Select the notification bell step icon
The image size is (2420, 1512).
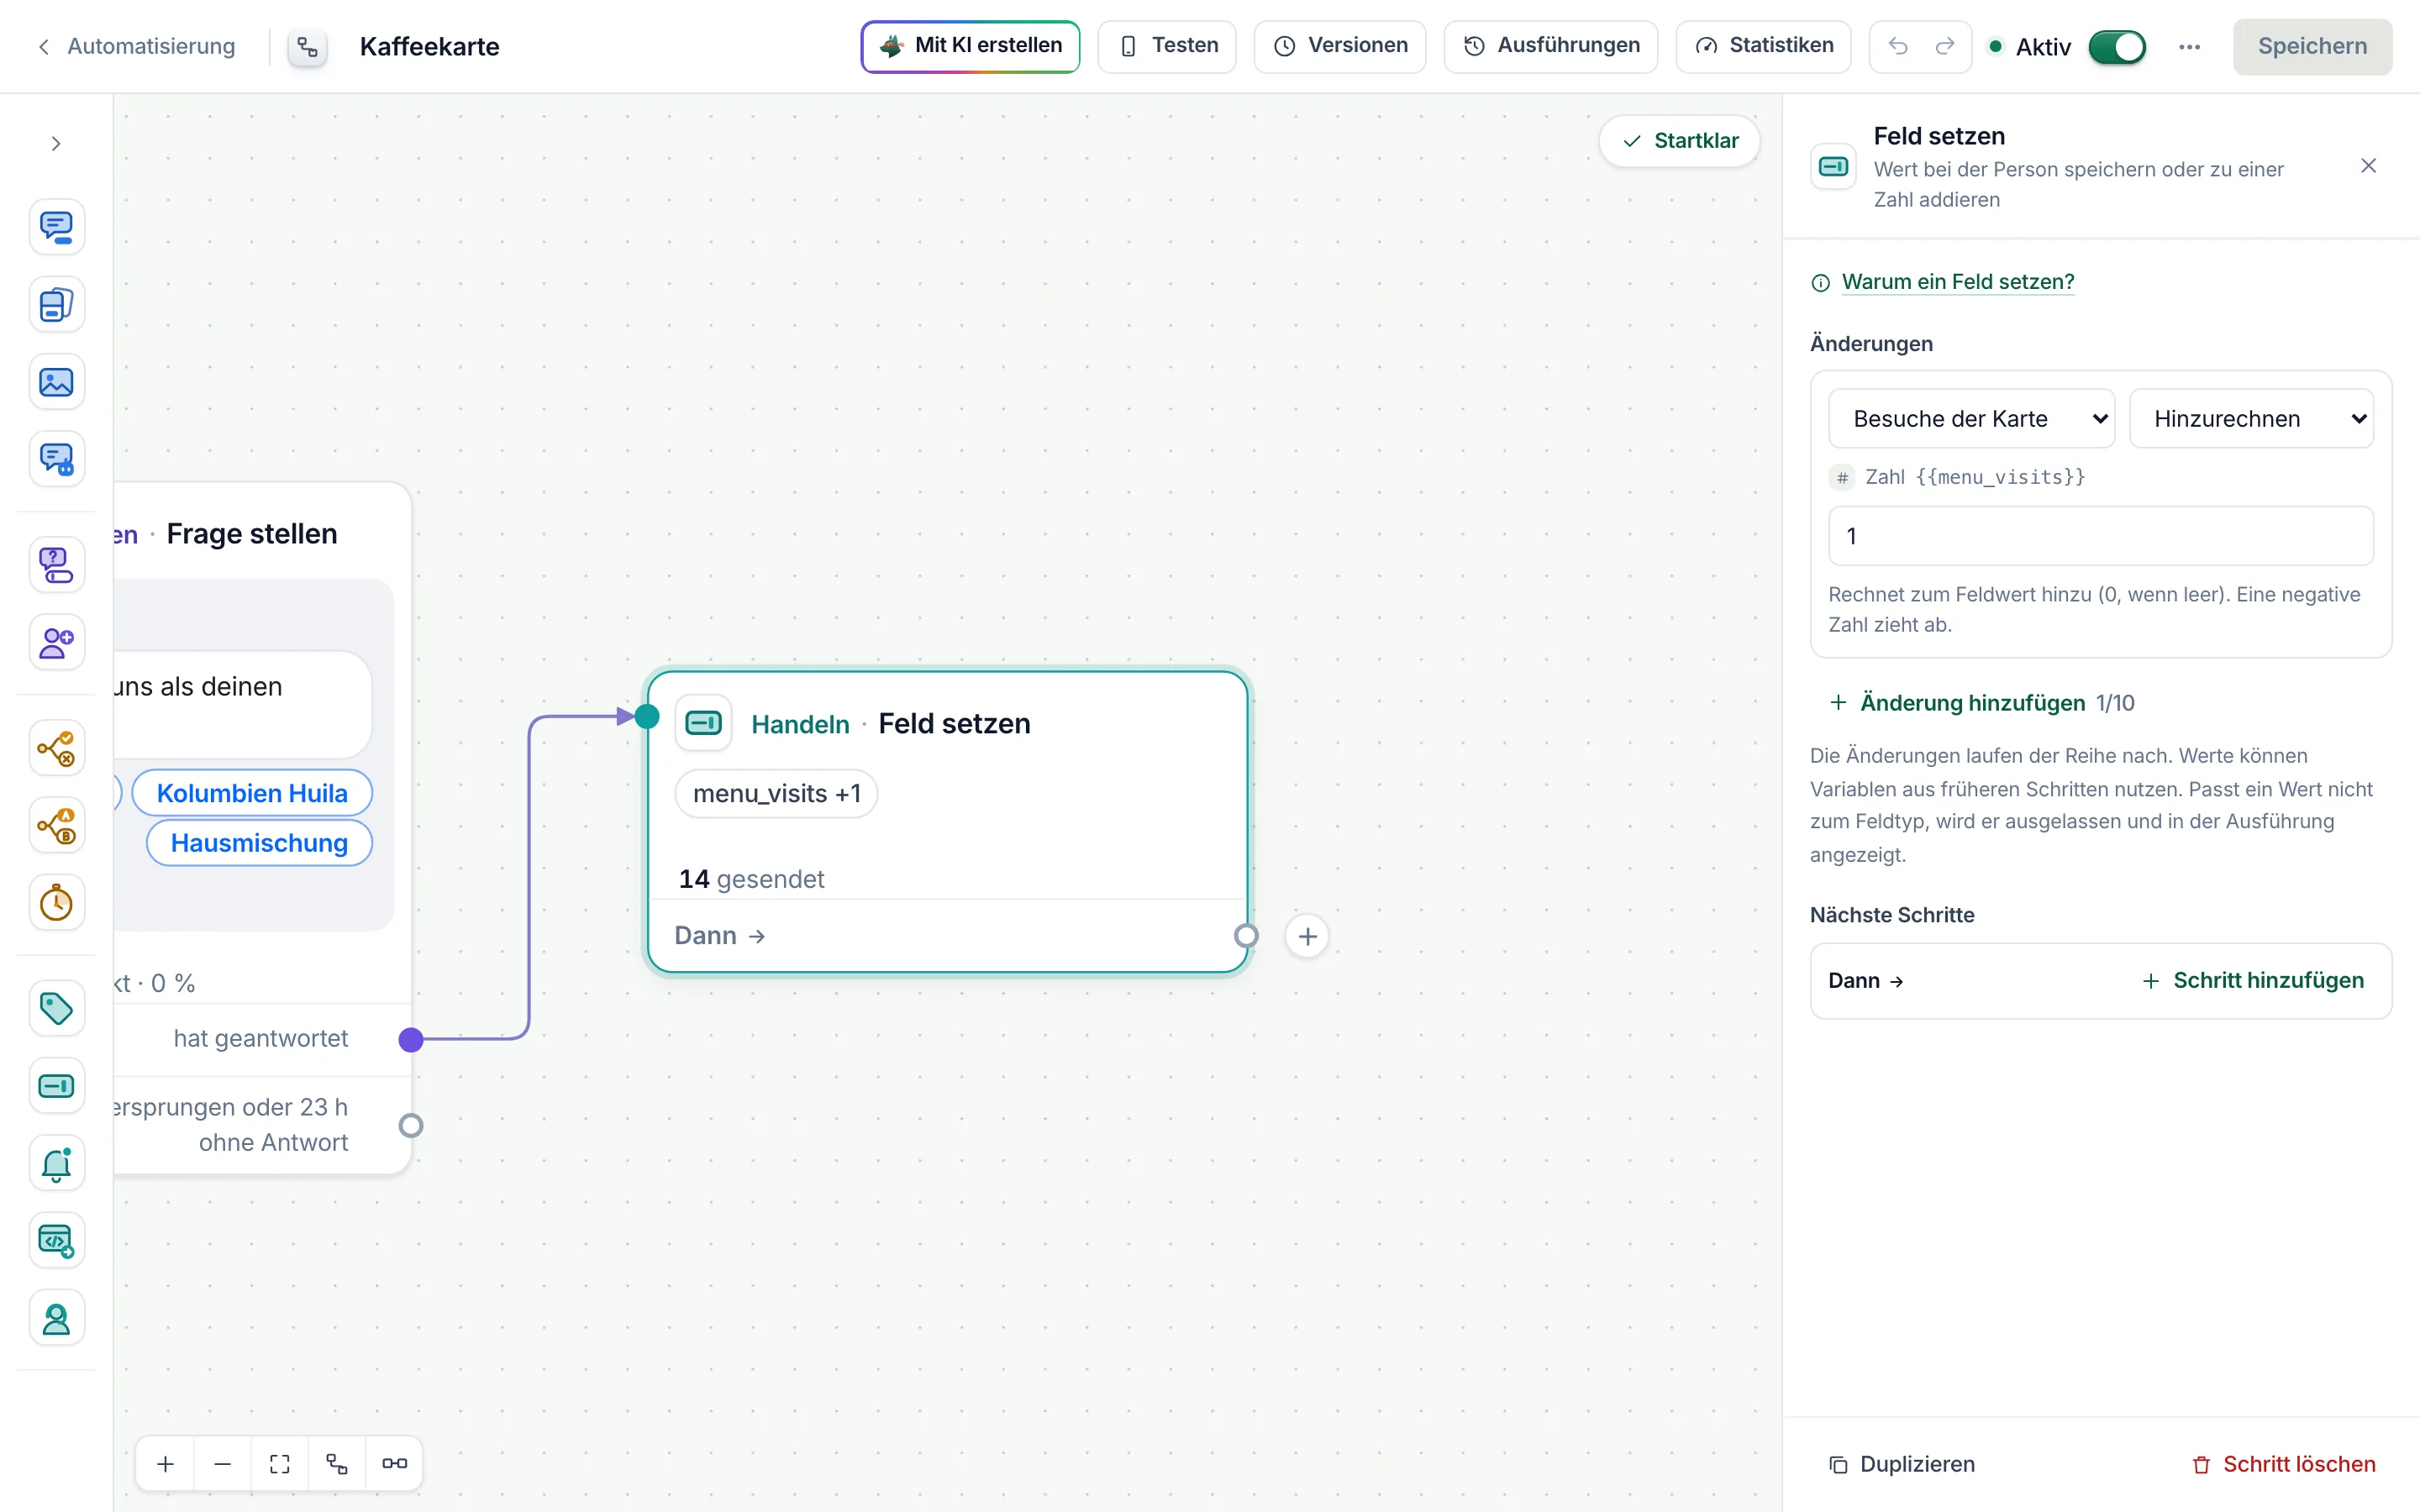tap(56, 1164)
